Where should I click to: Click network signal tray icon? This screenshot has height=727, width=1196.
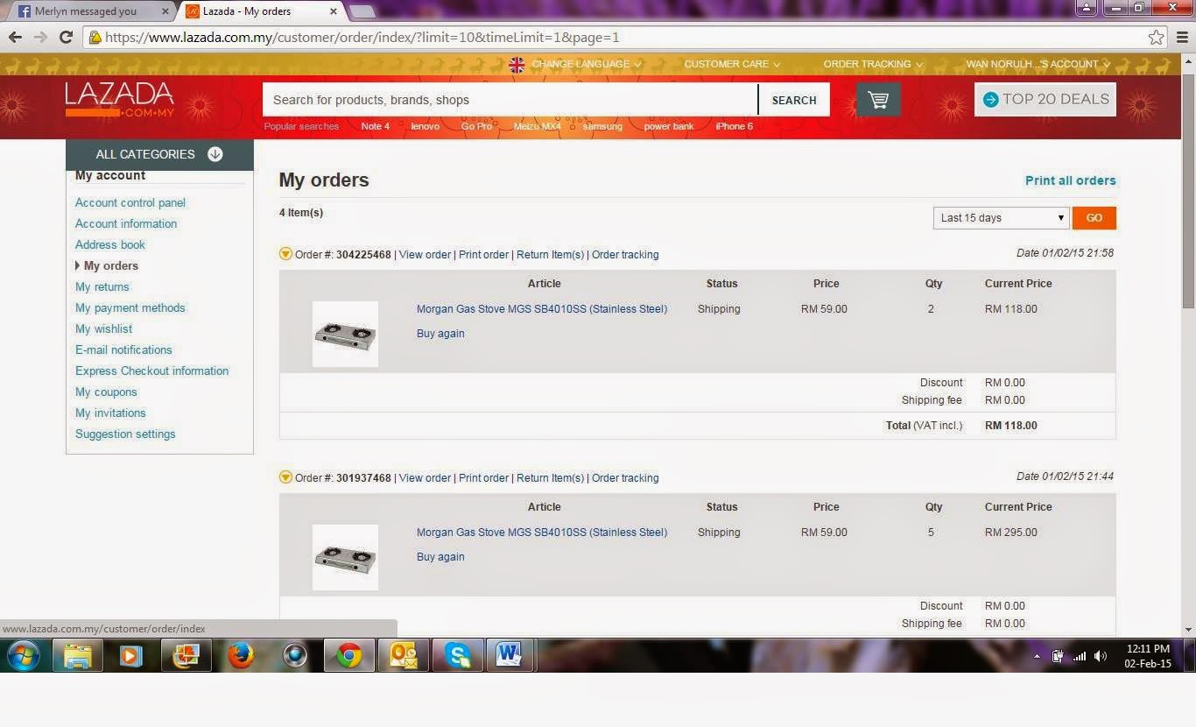(1080, 656)
